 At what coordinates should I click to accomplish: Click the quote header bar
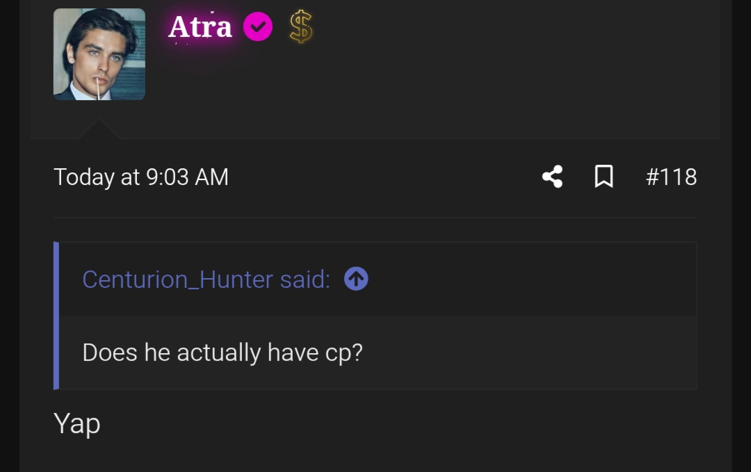tap(528, 279)
